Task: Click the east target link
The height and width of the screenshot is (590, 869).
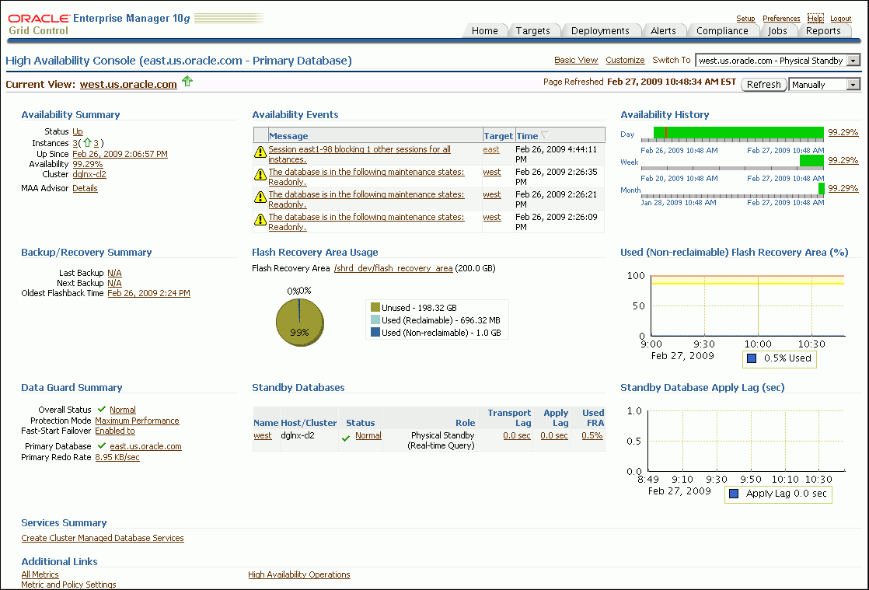Action: pyautogui.click(x=491, y=149)
